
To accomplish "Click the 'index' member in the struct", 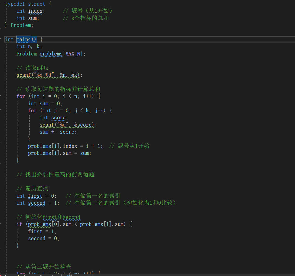I will tap(35, 11).
